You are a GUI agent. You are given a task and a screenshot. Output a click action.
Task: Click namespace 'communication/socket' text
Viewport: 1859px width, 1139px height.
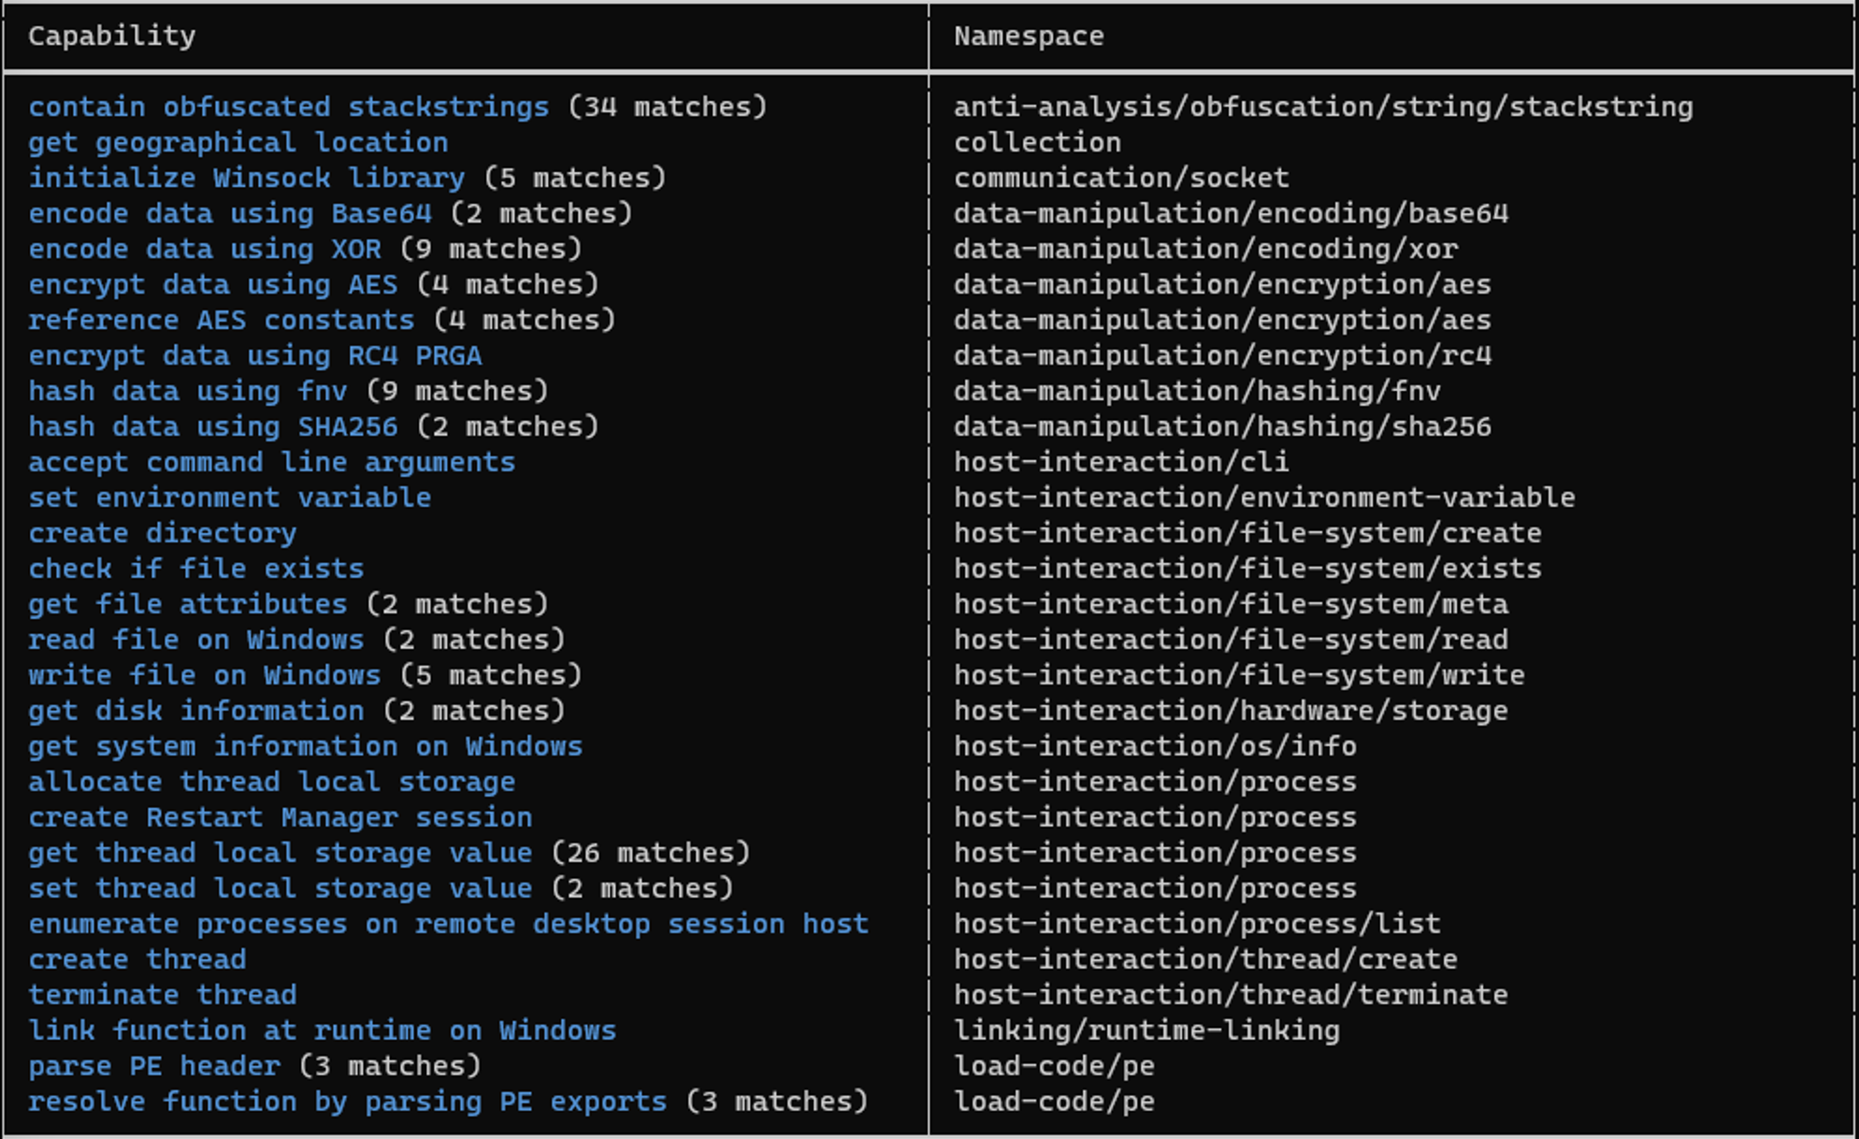click(x=1120, y=178)
